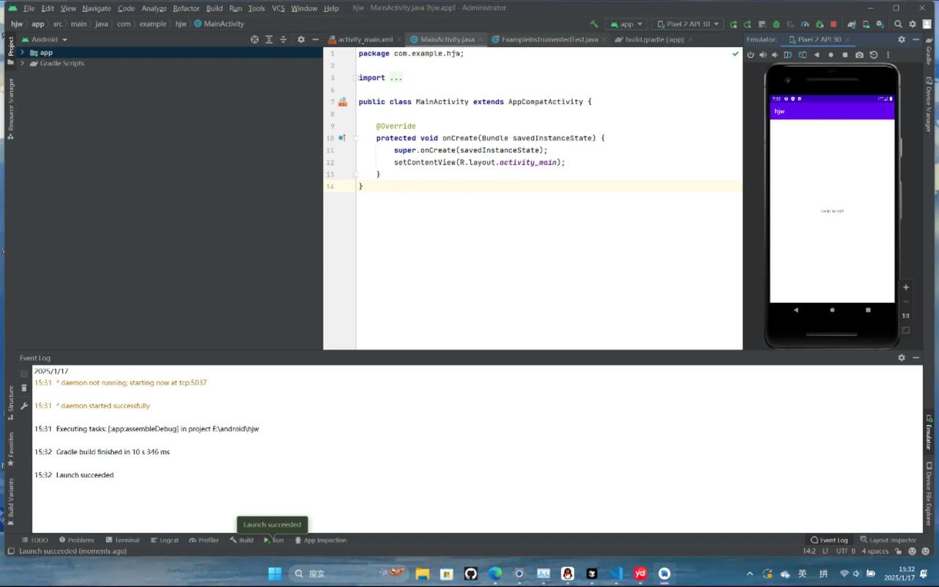Click the Event Log settings gear icon

[x=902, y=357]
